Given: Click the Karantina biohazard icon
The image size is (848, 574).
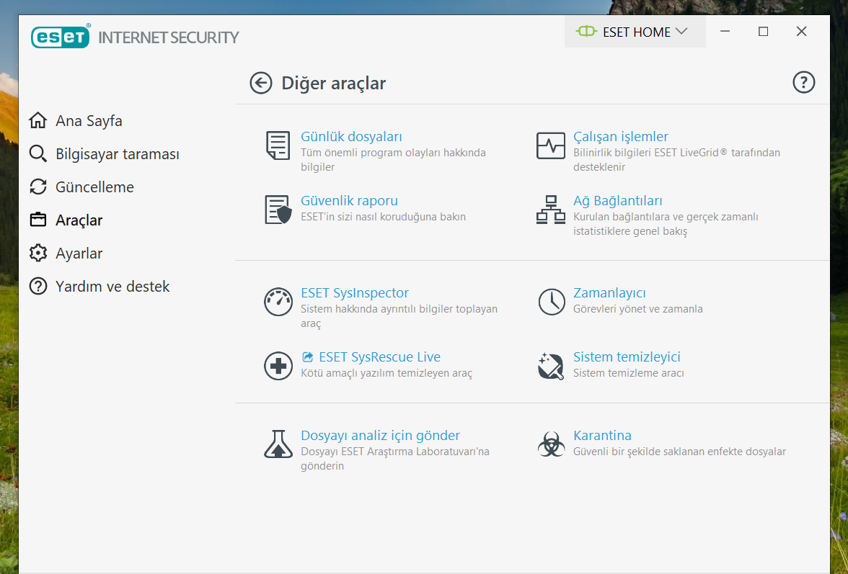Looking at the screenshot, I should 551,444.
